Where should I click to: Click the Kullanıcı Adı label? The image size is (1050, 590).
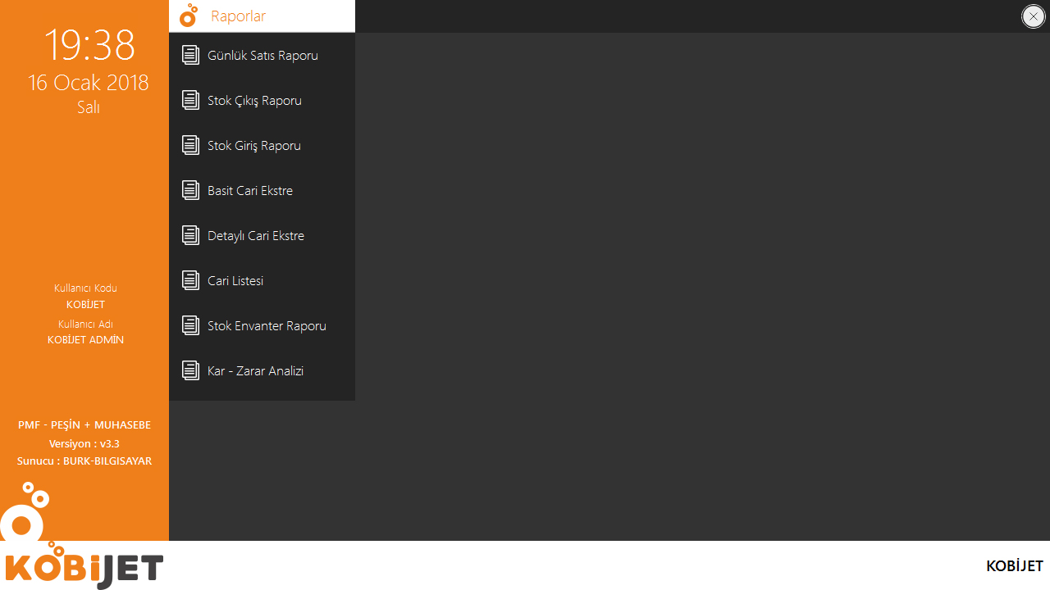[x=85, y=324]
